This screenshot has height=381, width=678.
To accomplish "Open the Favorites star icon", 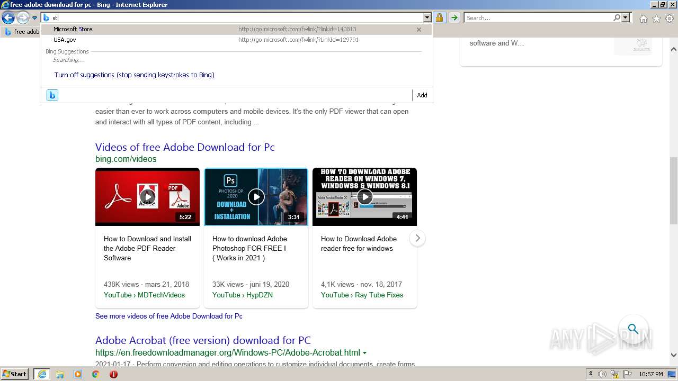I will (x=656, y=19).
